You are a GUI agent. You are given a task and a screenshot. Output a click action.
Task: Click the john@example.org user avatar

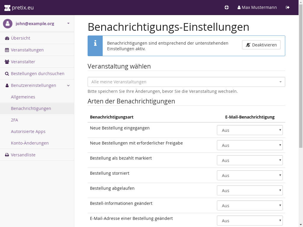pos(8,24)
